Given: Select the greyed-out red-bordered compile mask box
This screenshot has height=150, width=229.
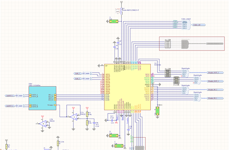Looking at the screenshot, I should coord(192,44).
